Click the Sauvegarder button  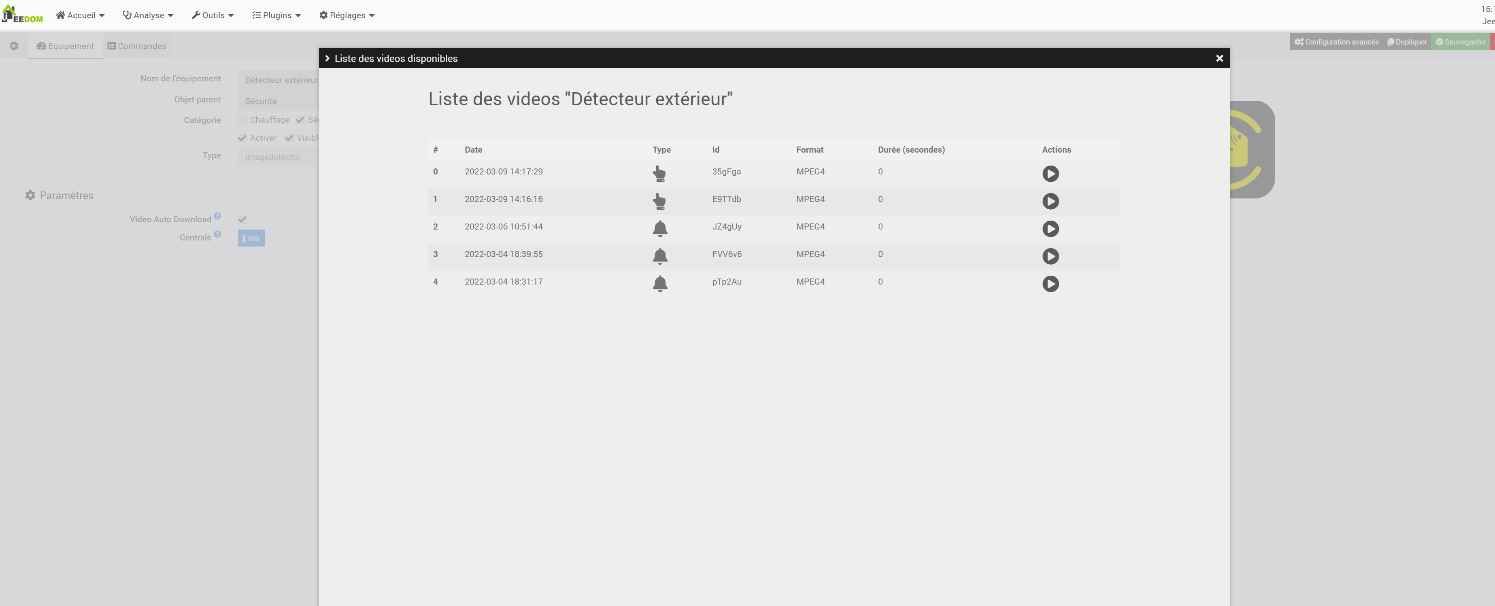point(1461,41)
